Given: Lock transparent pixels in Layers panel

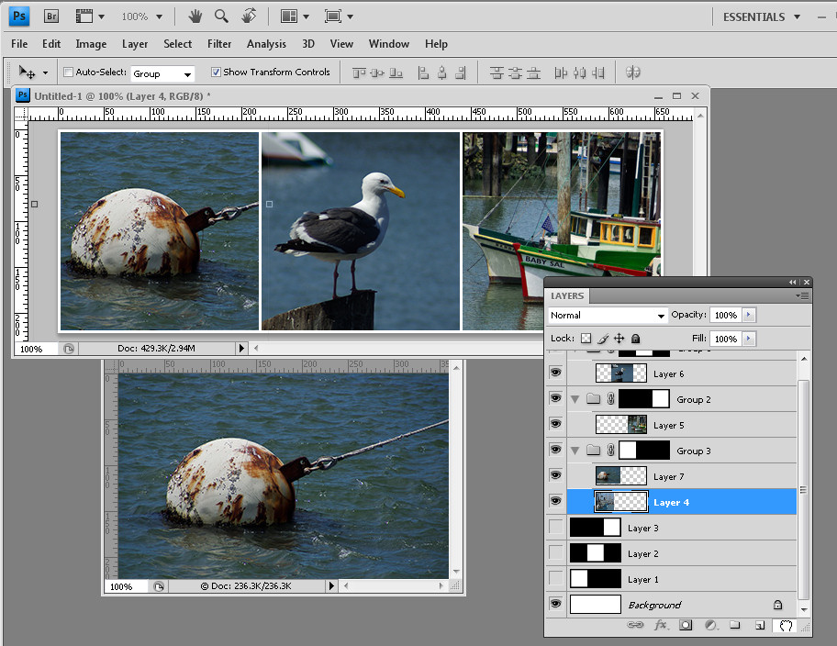Looking at the screenshot, I should coord(586,339).
